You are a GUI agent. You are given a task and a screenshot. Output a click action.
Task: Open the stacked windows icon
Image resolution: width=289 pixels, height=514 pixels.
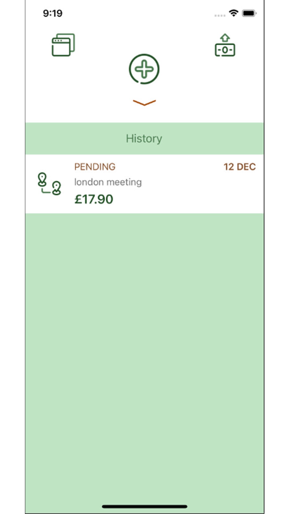coord(63,45)
